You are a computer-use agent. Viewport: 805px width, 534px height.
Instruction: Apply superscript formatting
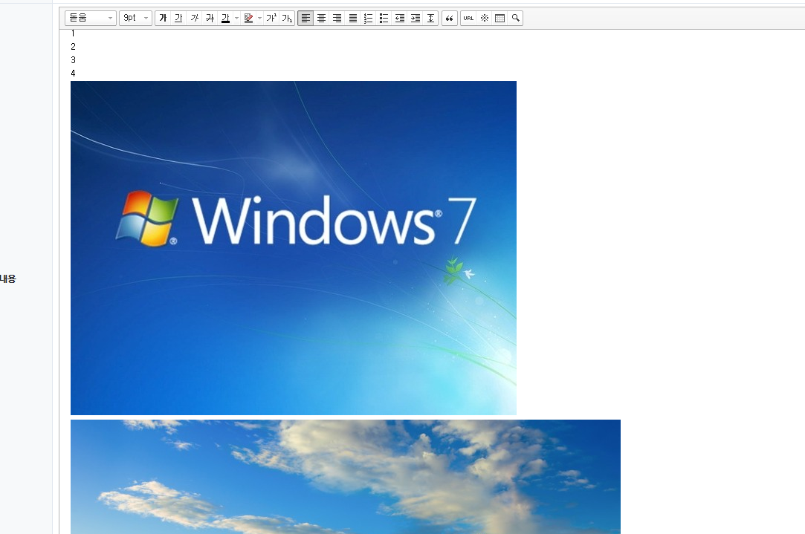(271, 18)
